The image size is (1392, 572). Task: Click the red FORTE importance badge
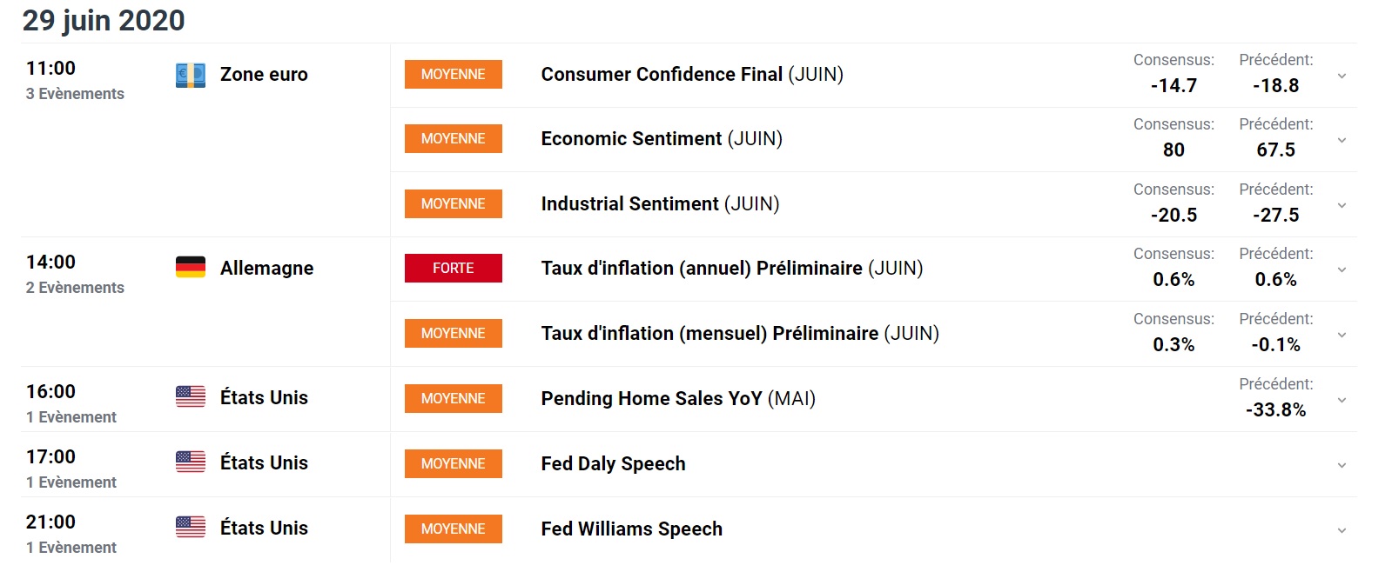coord(454,269)
